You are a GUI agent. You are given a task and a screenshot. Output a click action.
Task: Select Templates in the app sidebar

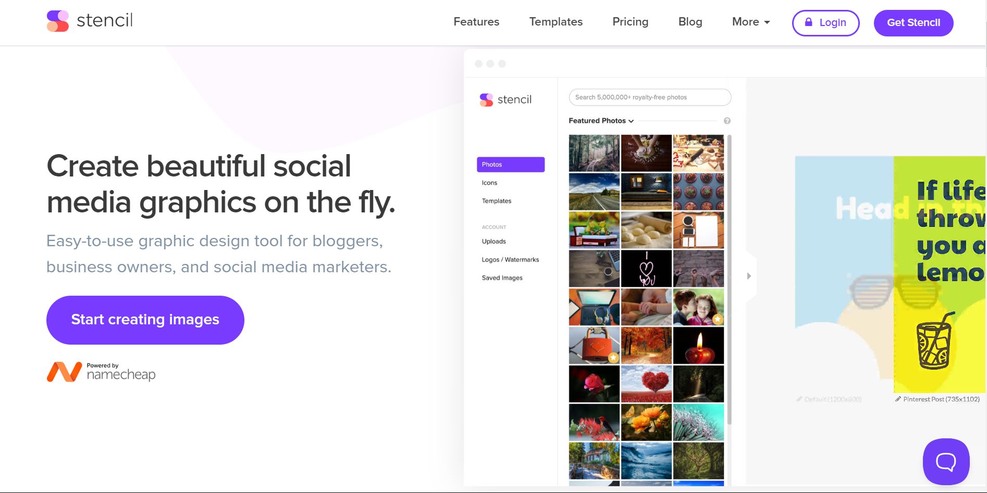click(x=497, y=201)
